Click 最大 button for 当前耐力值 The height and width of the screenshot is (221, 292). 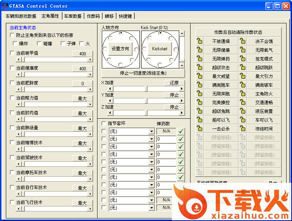pos(82,98)
